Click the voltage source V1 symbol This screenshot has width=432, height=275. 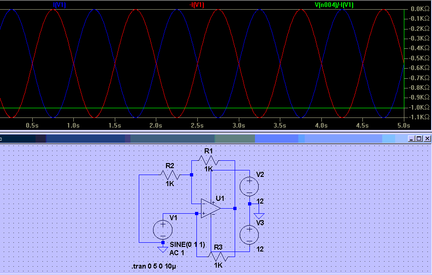[163, 229]
